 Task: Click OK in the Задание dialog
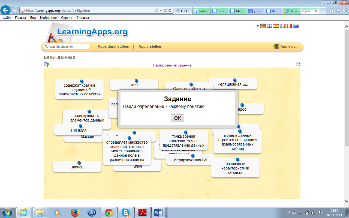pos(177,118)
